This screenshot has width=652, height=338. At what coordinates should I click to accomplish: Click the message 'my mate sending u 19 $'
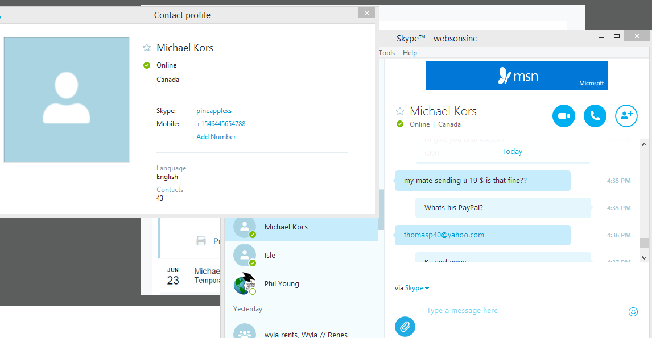(x=482, y=181)
